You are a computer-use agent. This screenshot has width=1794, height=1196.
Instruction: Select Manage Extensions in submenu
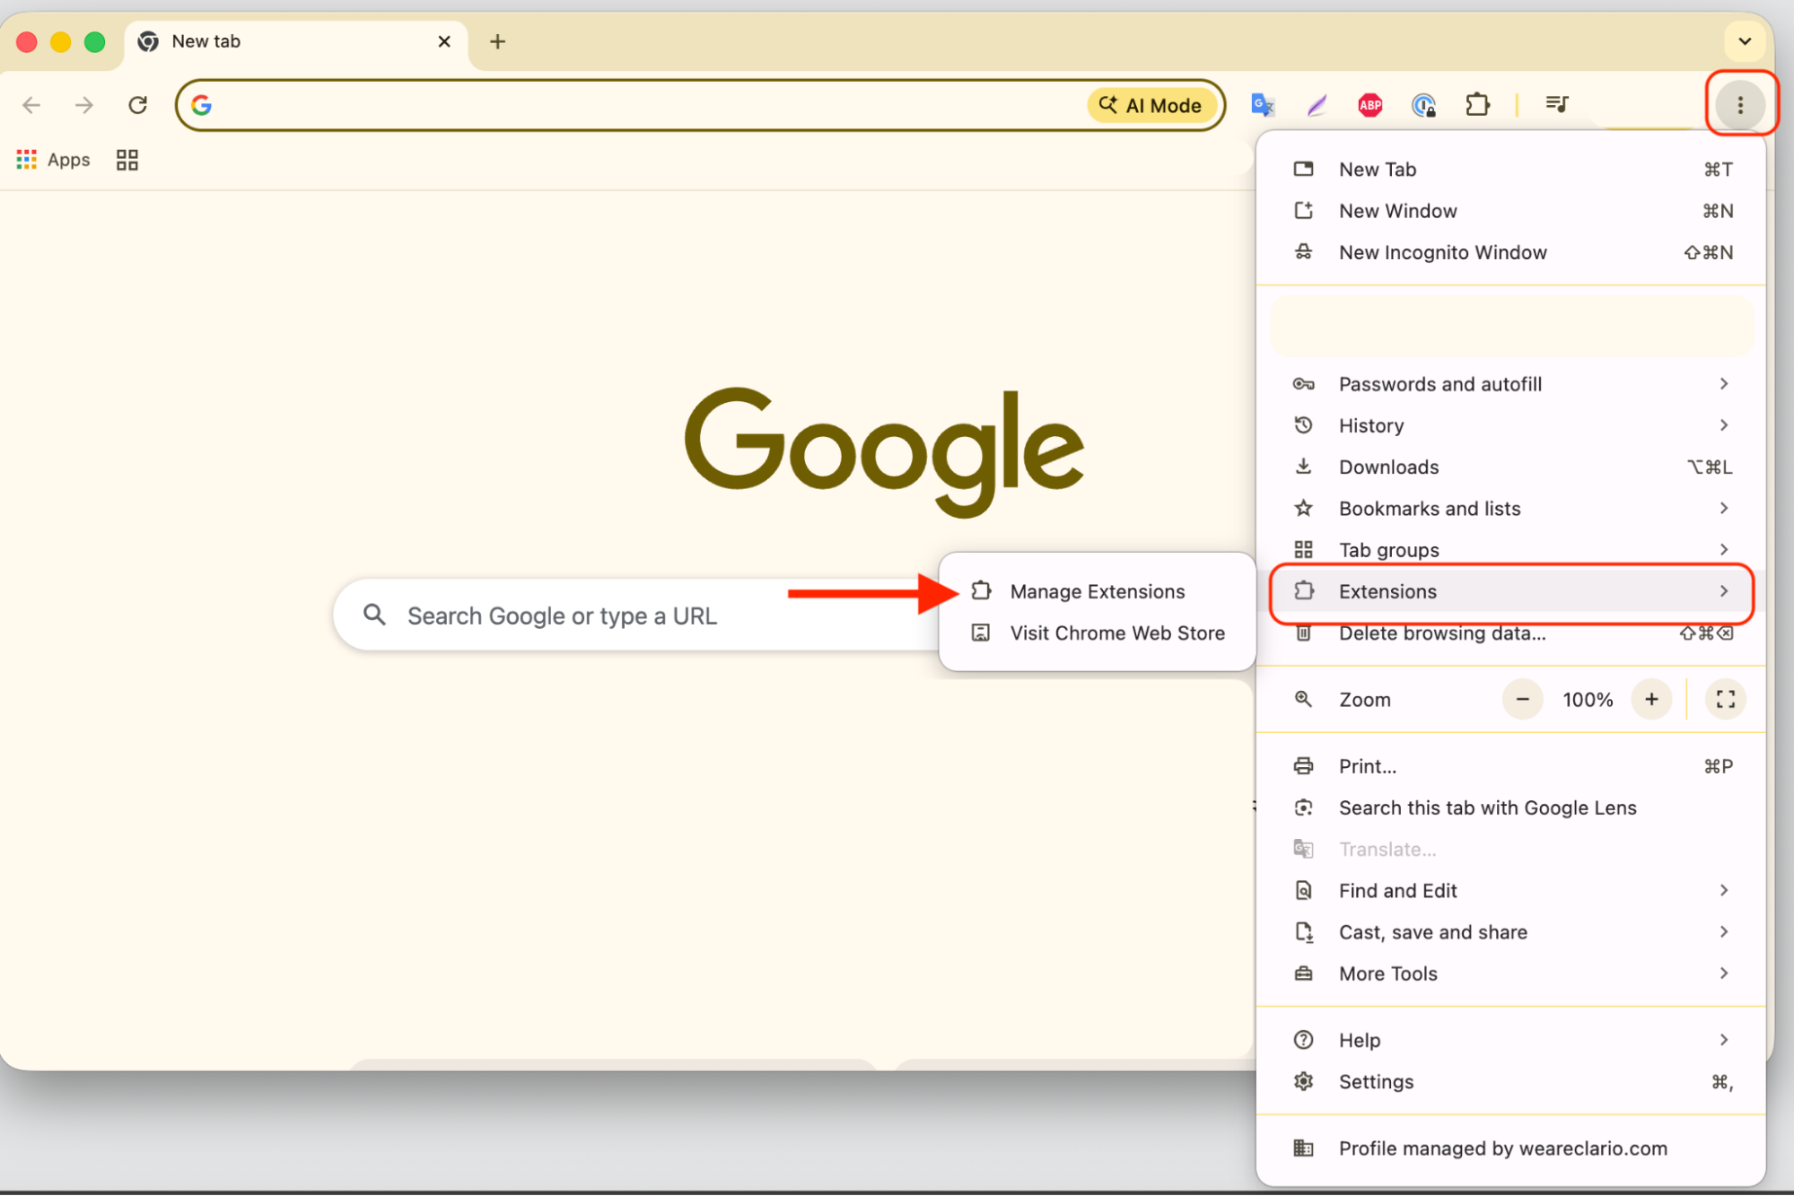click(1097, 591)
